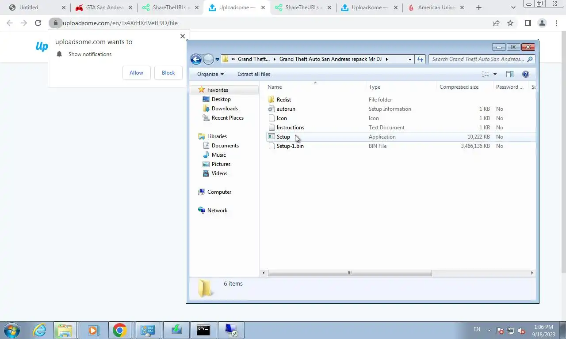Open Desktop in navigation pane

point(221,99)
